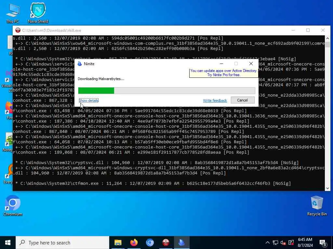Switch to Firefox in the taskbar
The width and height of the screenshot is (333, 249).
pyautogui.click(x=134, y=243)
